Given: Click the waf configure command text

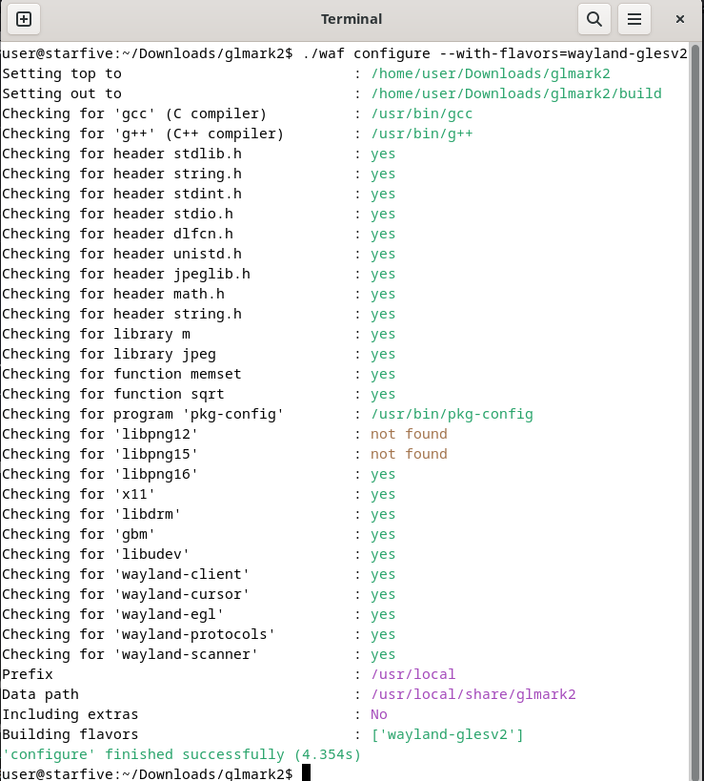Looking at the screenshot, I should tap(494, 53).
